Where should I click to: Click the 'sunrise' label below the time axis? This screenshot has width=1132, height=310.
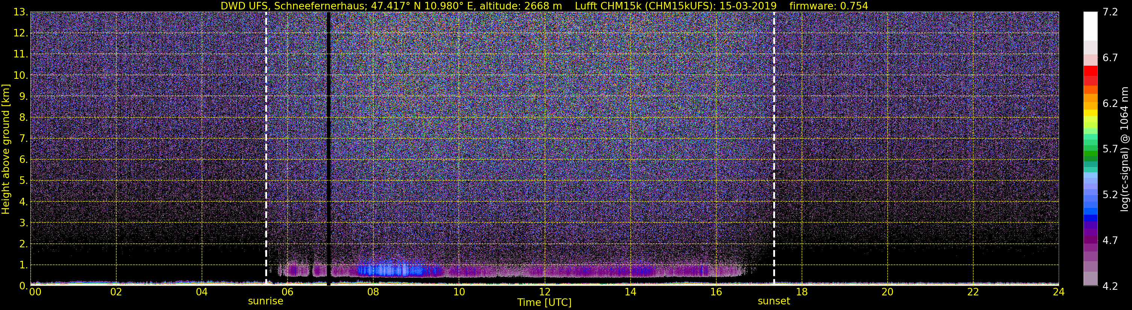pos(265,301)
